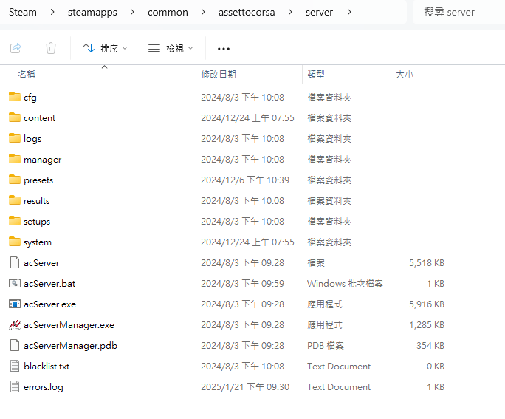505x419 pixels.
Task: Select the results folder icon
Action: click(x=15, y=200)
